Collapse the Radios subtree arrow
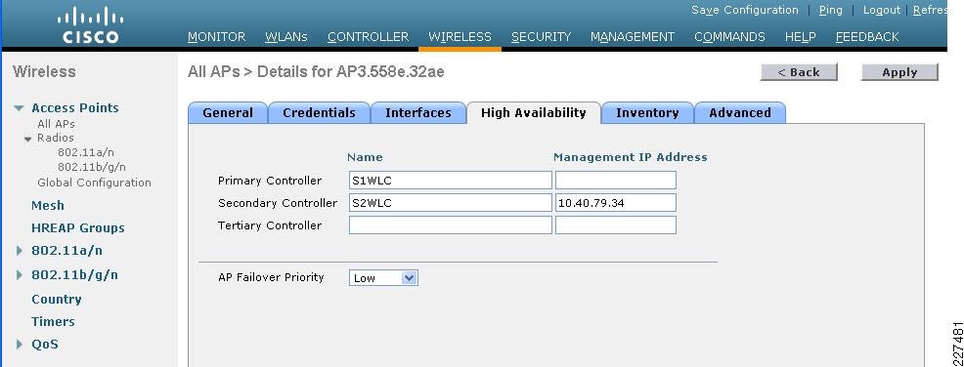The image size is (964, 367). pyautogui.click(x=27, y=139)
